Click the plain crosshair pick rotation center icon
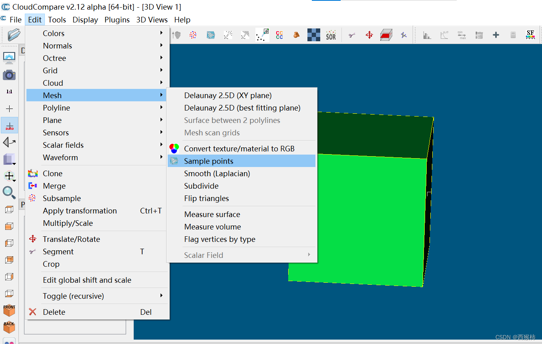Screen dimensions: 542x344 tap(9, 109)
